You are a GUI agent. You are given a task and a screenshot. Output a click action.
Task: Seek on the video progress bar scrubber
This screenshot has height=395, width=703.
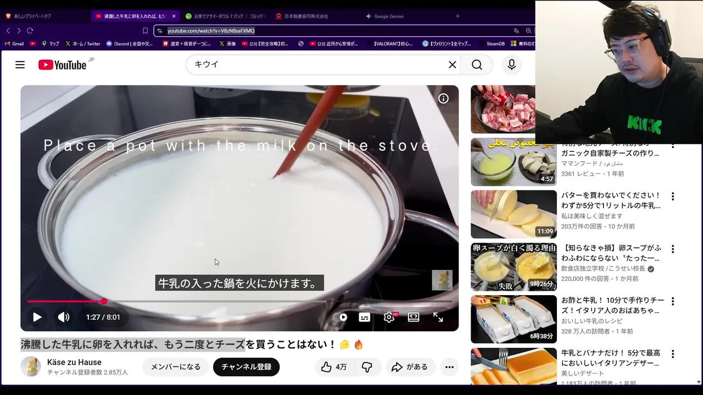coord(104,301)
